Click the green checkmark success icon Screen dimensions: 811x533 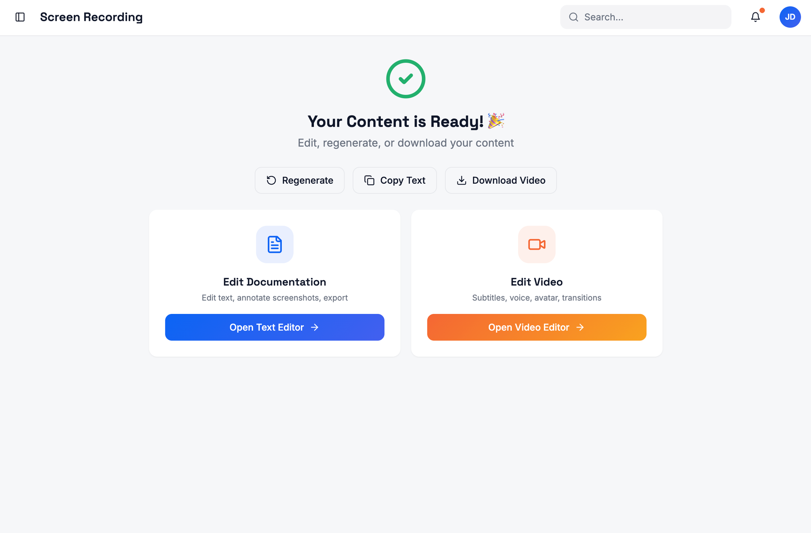point(405,79)
